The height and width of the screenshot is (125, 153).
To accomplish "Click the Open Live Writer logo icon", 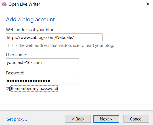I will pyautogui.click(x=4, y=4).
